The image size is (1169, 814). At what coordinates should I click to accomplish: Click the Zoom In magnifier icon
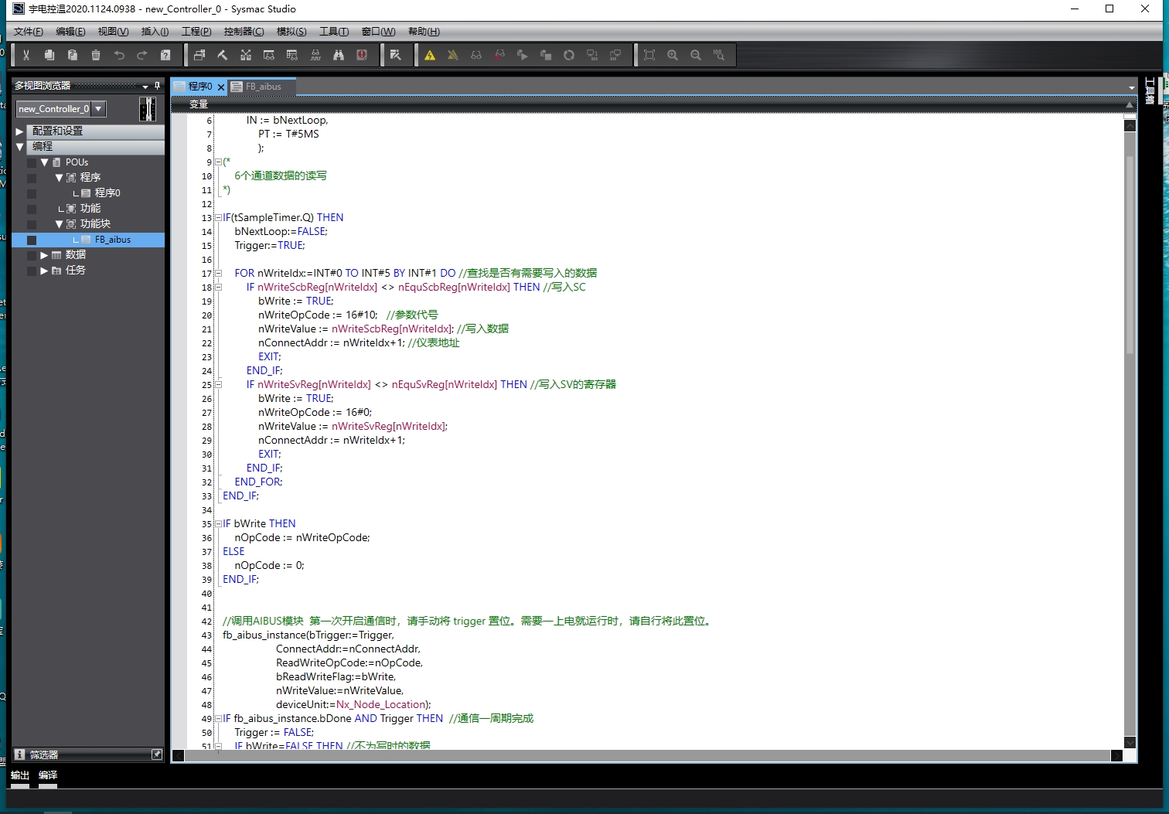[x=673, y=55]
